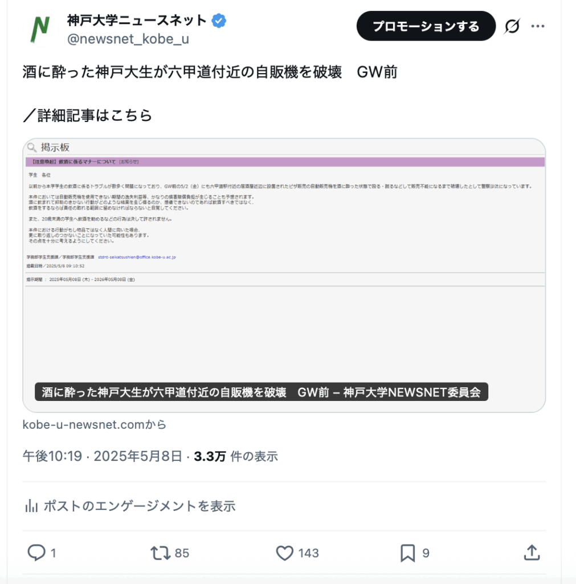Open the three-dot more options menu
Viewport: 576px width, 584px height.
pos(538,26)
